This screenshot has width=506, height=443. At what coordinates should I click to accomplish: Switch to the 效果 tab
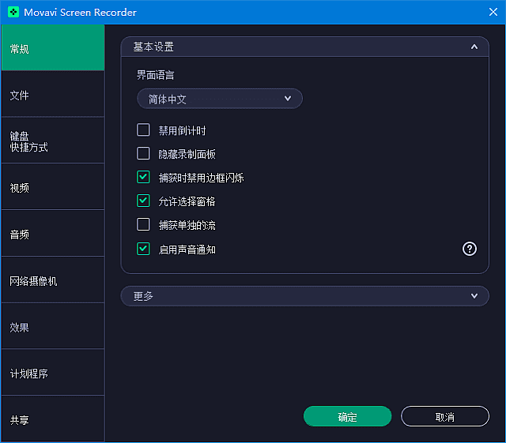[52, 326]
